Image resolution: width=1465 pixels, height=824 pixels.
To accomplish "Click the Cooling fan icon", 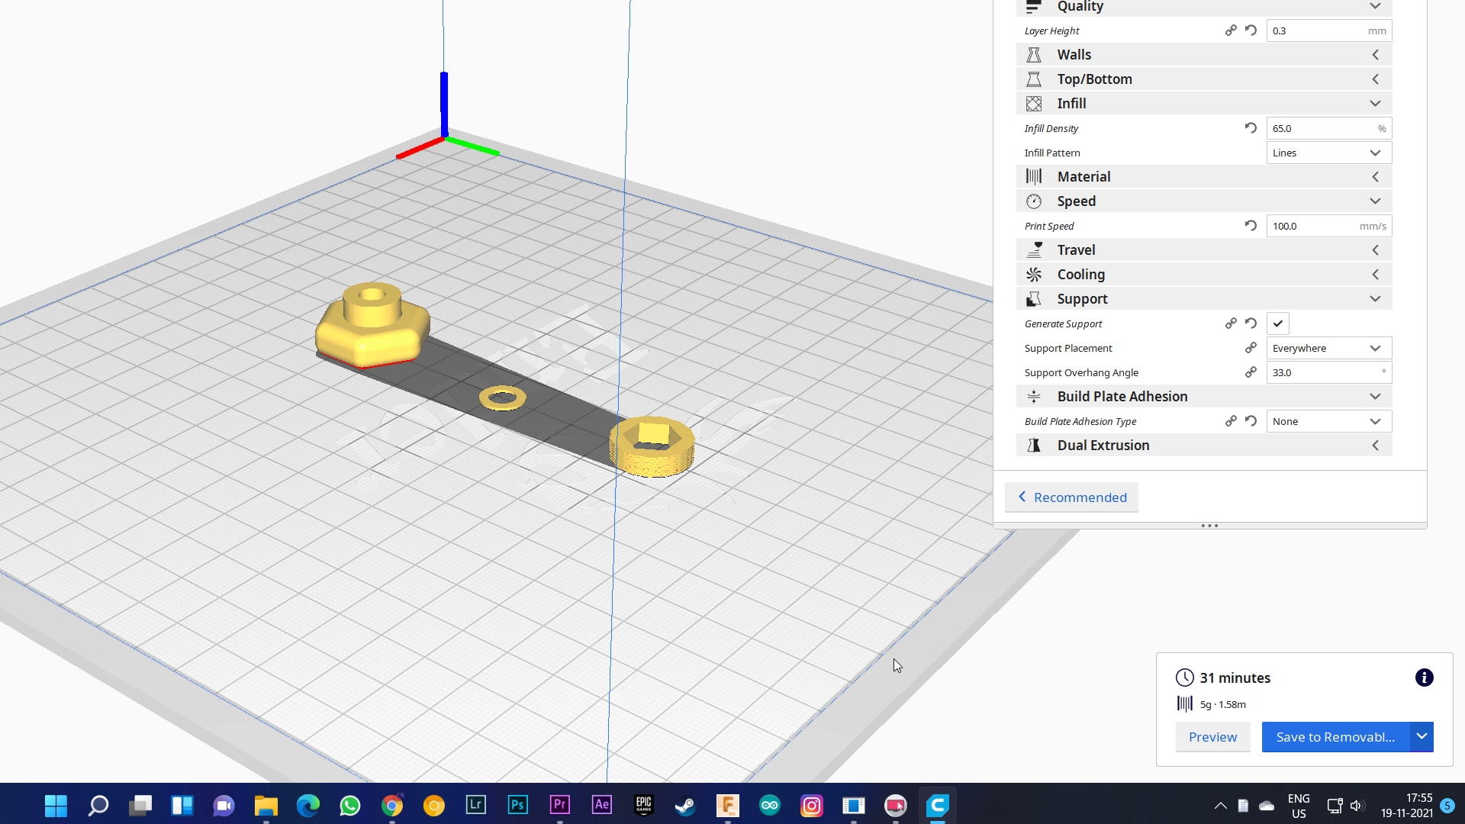I will (x=1034, y=275).
